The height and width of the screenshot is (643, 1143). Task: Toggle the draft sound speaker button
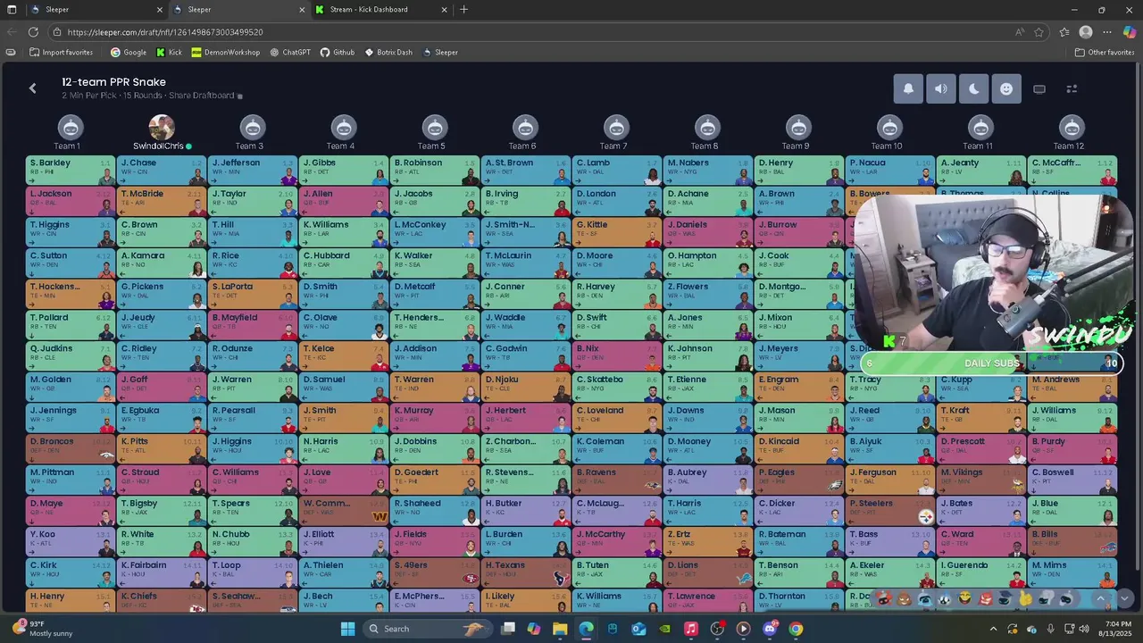pos(941,89)
